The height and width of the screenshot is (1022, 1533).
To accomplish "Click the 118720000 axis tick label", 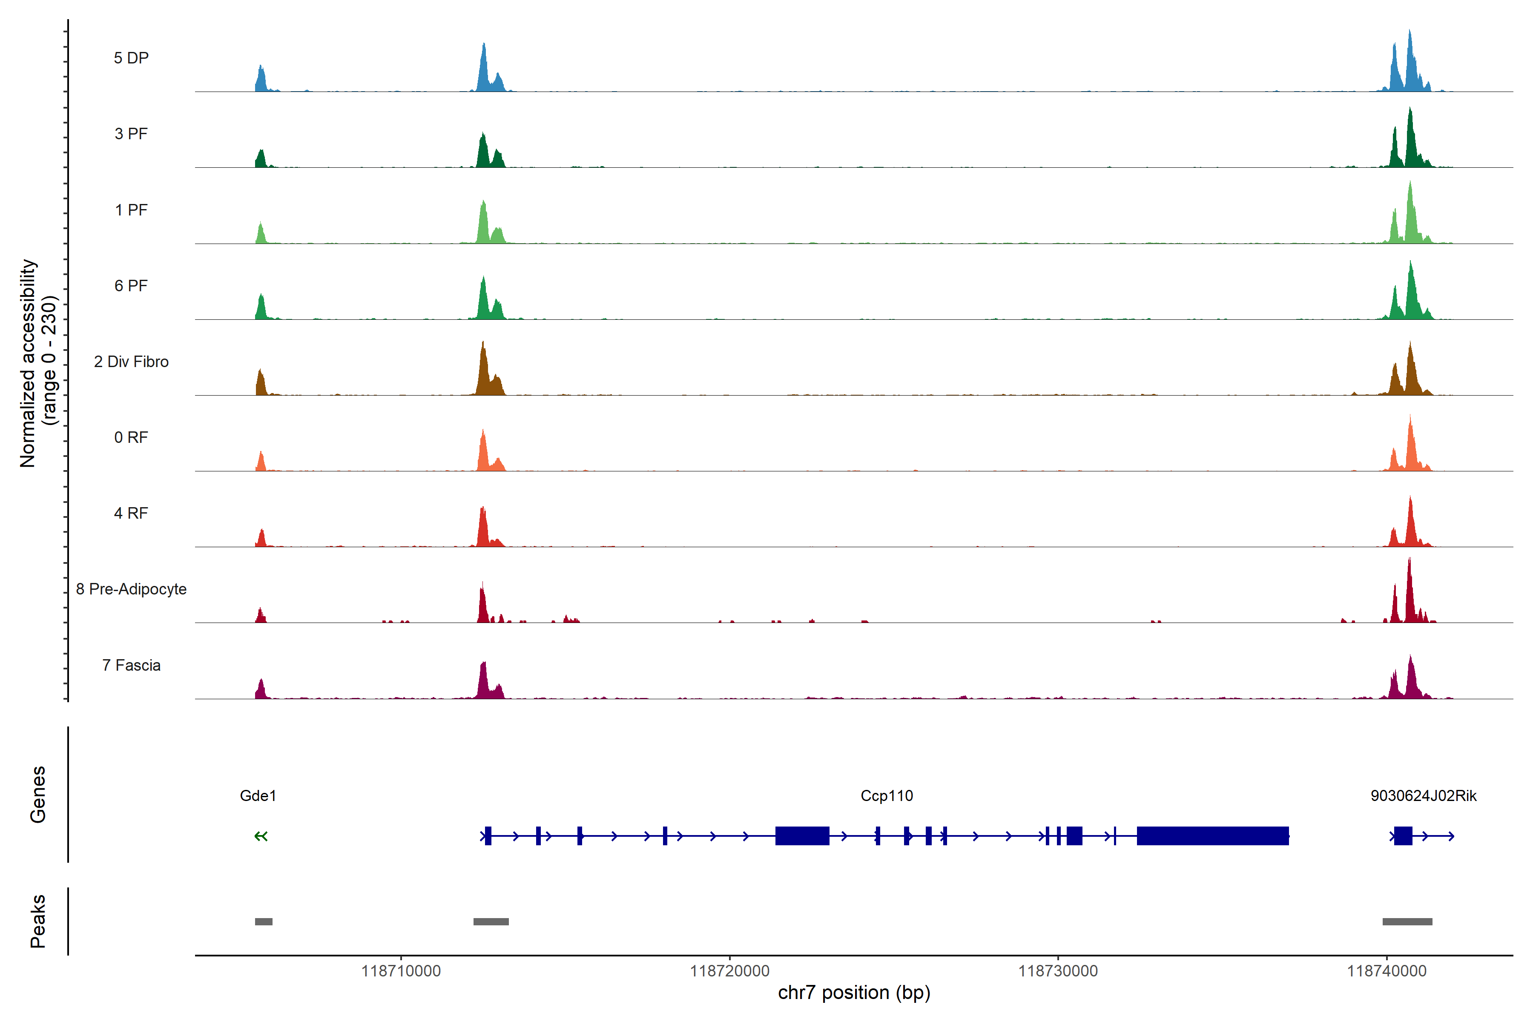I will tap(729, 971).
